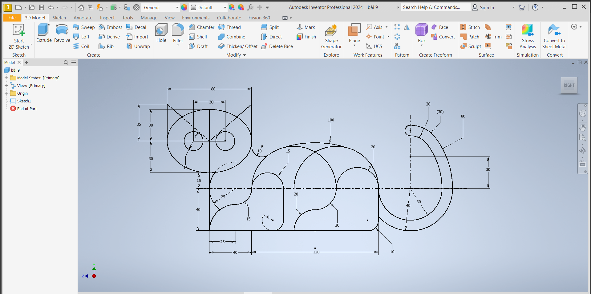Open the Default appearance dropdown
591x294 pixels.
[x=225, y=8]
